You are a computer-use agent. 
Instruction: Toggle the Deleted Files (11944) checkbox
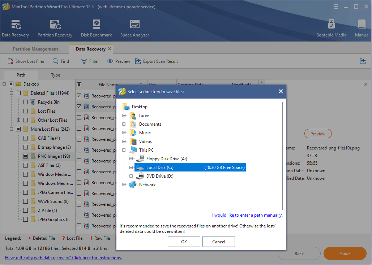click(18, 93)
